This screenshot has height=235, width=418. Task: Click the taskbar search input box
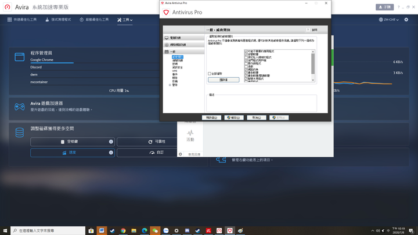pyautogui.click(x=48, y=230)
